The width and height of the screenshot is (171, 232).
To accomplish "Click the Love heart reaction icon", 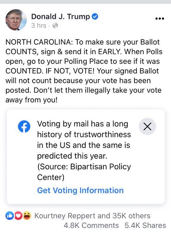I will tap(18, 216).
